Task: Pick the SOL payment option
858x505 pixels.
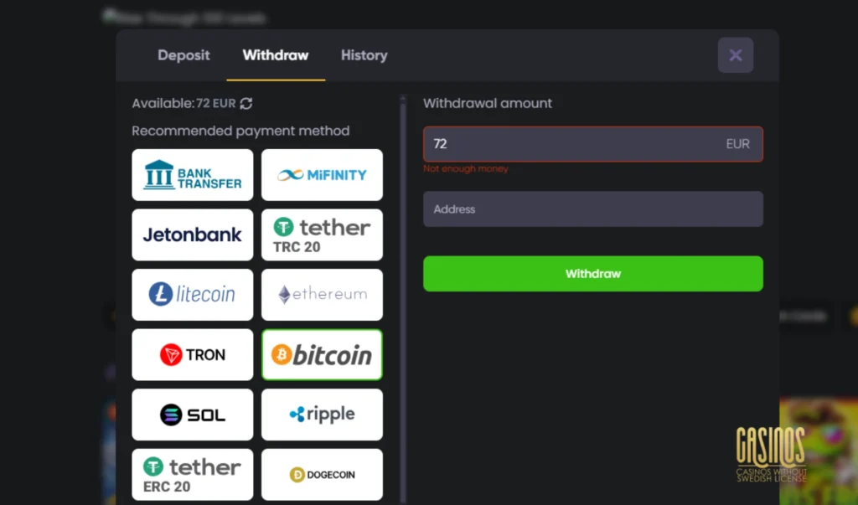Action: 192,414
